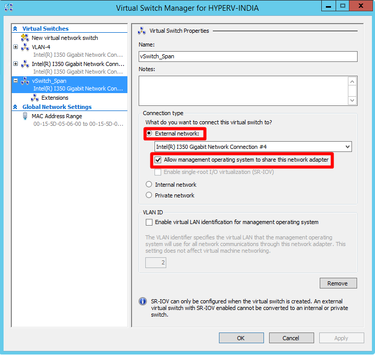Select the Internal network radio button
375x355 pixels.
coord(149,184)
